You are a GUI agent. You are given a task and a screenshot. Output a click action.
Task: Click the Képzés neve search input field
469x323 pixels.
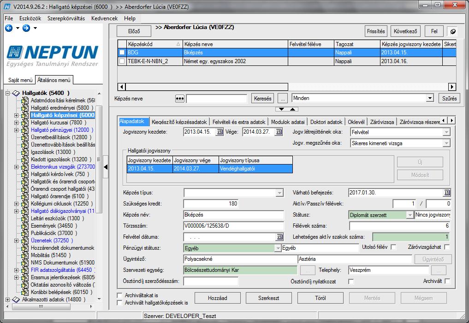[x=217, y=99]
